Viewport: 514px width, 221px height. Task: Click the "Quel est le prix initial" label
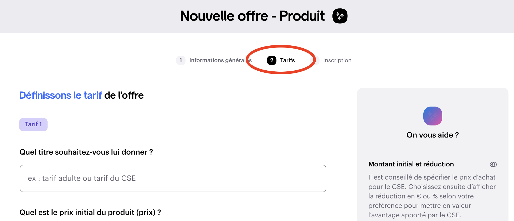(x=90, y=212)
